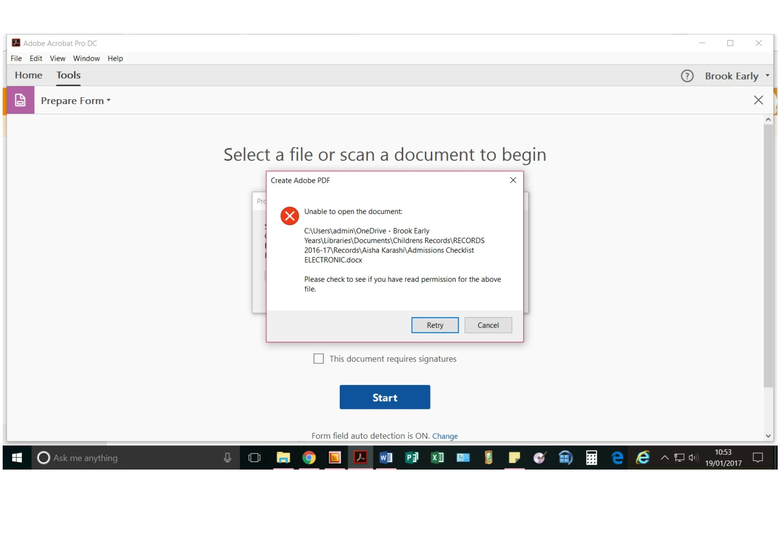The image size is (784, 554).
Task: Check 'This document requires signatures' box
Action: point(319,359)
